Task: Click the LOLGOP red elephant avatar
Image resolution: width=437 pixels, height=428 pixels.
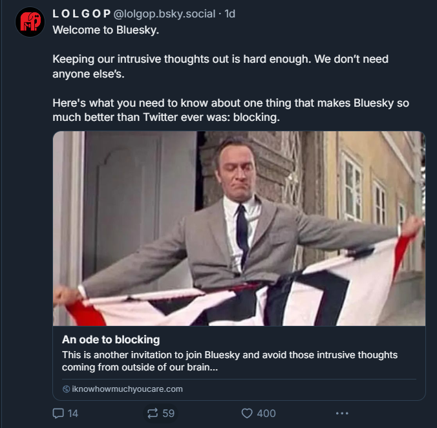Action: pos(29,22)
